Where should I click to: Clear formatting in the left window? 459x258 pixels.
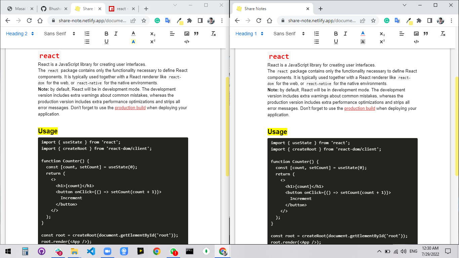[213, 34]
